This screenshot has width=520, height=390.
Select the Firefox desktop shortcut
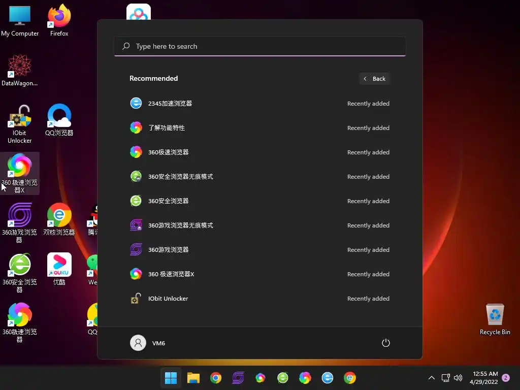tap(59, 20)
